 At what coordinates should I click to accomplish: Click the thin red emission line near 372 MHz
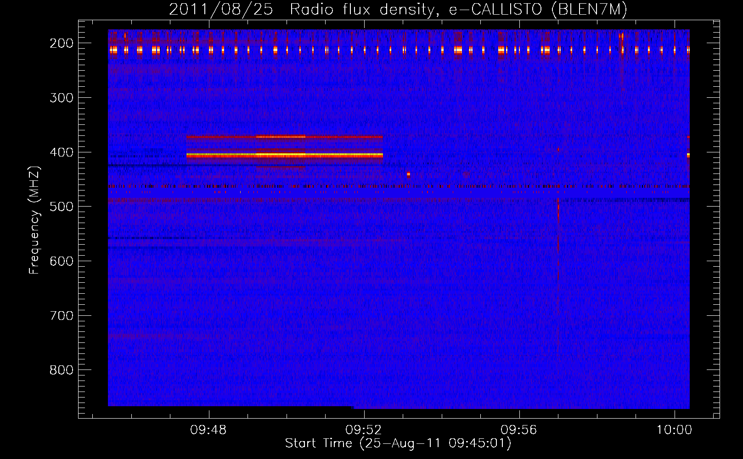pyautogui.click(x=284, y=137)
